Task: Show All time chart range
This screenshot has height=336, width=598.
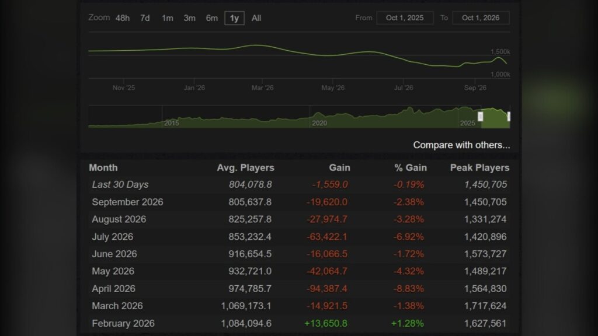Action: [256, 18]
